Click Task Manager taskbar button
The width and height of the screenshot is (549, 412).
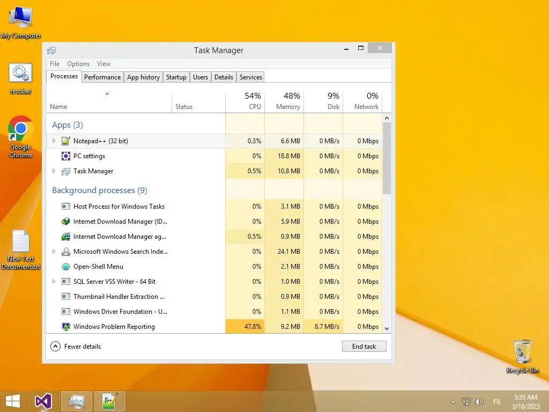(x=77, y=401)
